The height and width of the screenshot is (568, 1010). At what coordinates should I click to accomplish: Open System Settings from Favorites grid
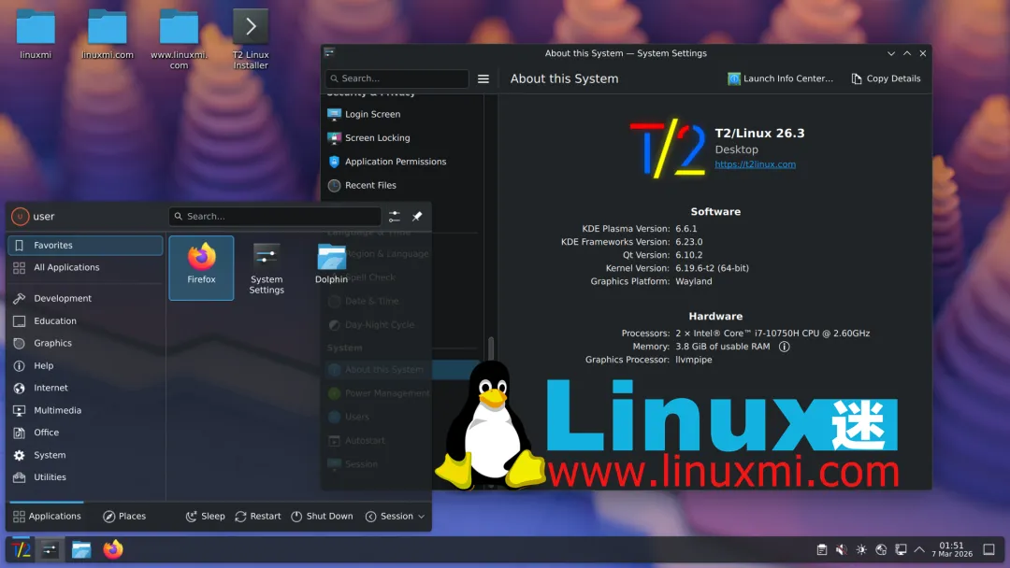[267, 267]
